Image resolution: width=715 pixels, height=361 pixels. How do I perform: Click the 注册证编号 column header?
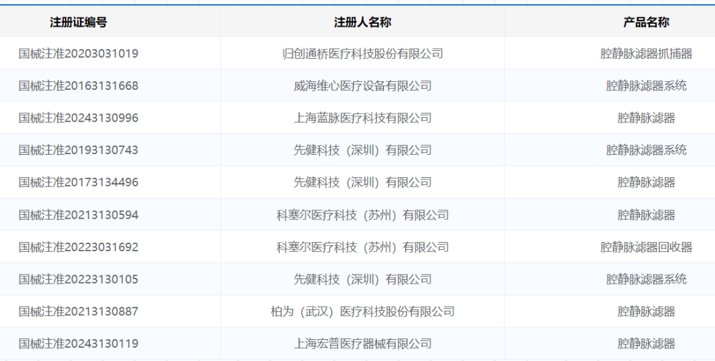tap(78, 22)
